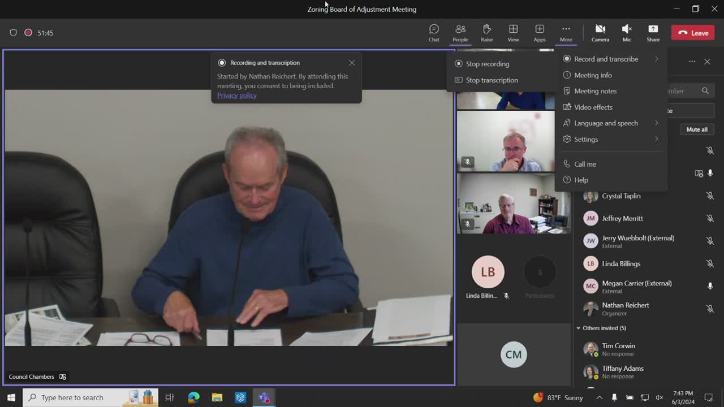Toggle the People panel in toolbar
This screenshot has width=724, height=407.
(x=460, y=33)
